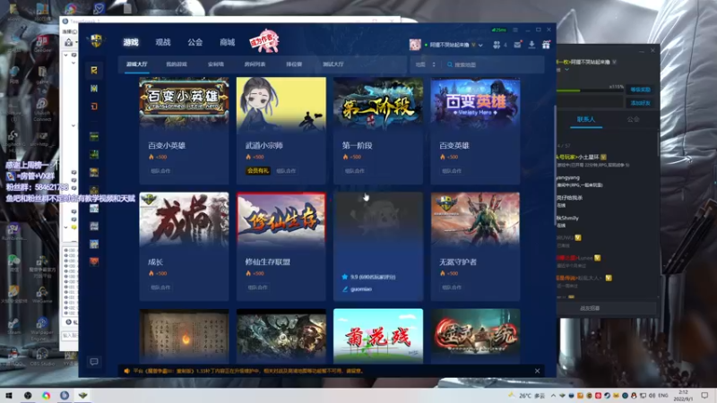Click the ENG input language indicator

(663, 396)
